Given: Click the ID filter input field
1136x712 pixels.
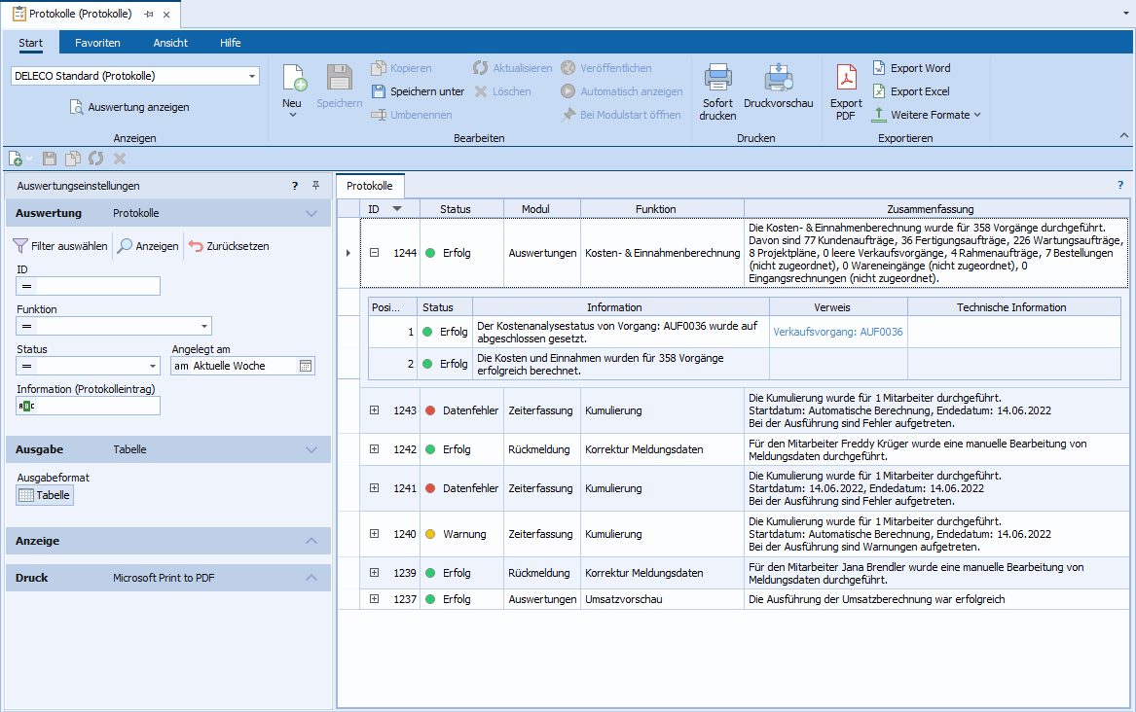Looking at the screenshot, I should point(95,286).
